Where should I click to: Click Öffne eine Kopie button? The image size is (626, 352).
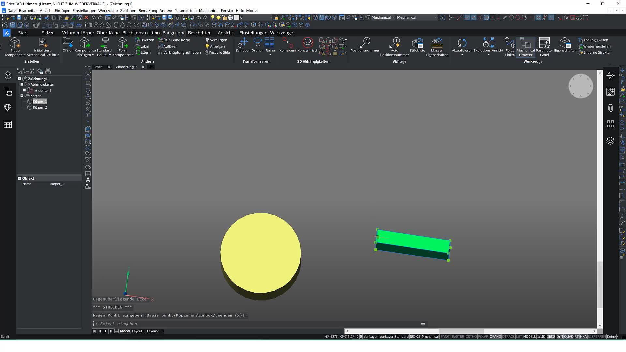(x=174, y=40)
